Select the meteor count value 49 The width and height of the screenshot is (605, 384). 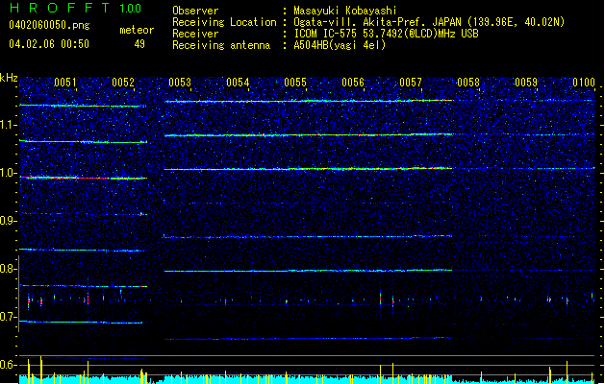click(139, 44)
